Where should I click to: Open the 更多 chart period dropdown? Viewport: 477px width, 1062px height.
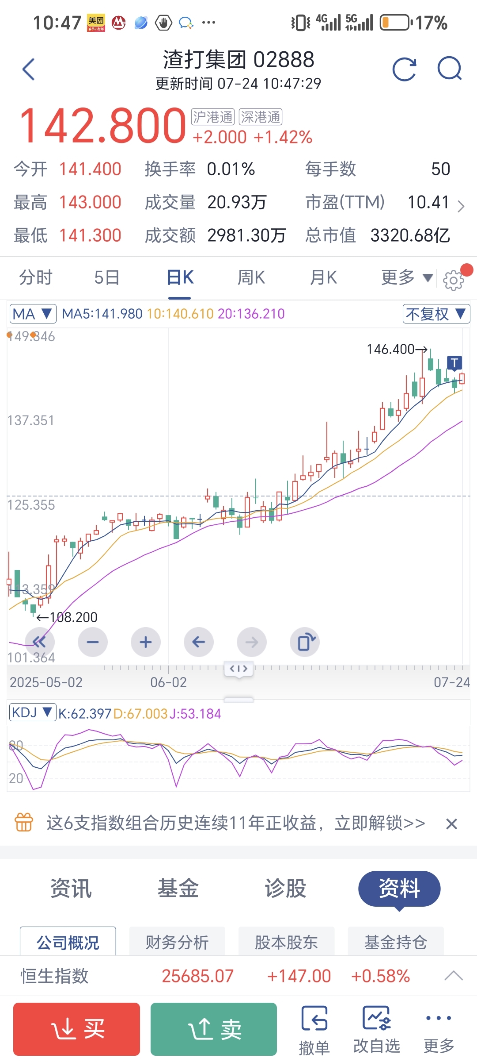pos(407,277)
